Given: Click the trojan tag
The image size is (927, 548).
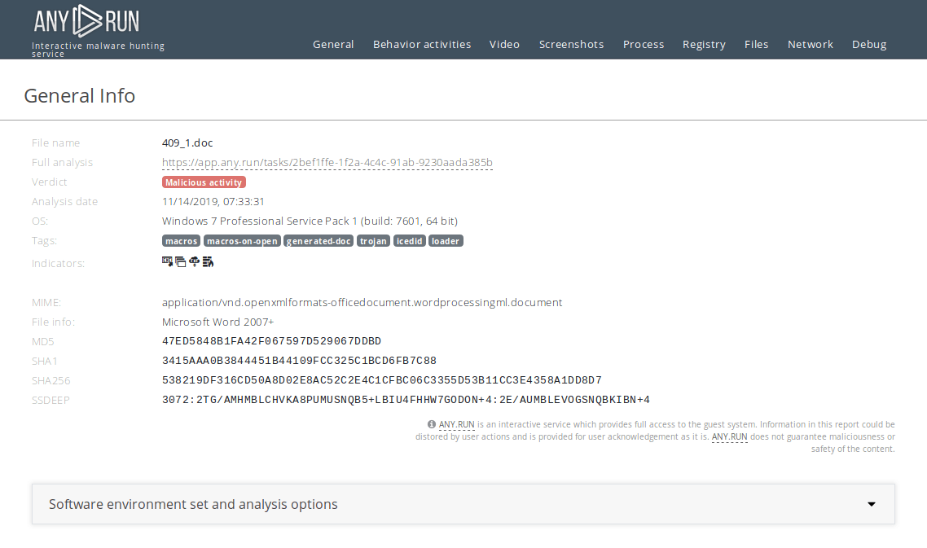Looking at the screenshot, I should click(373, 241).
